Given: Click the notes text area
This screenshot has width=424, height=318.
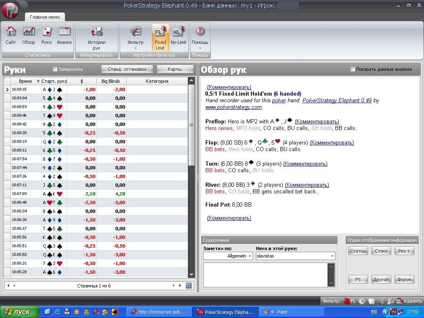Looking at the screenshot, I should (265, 275).
